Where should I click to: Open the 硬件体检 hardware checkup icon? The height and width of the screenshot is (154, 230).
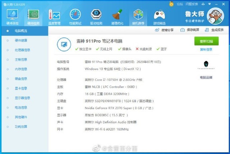tap(12, 15)
